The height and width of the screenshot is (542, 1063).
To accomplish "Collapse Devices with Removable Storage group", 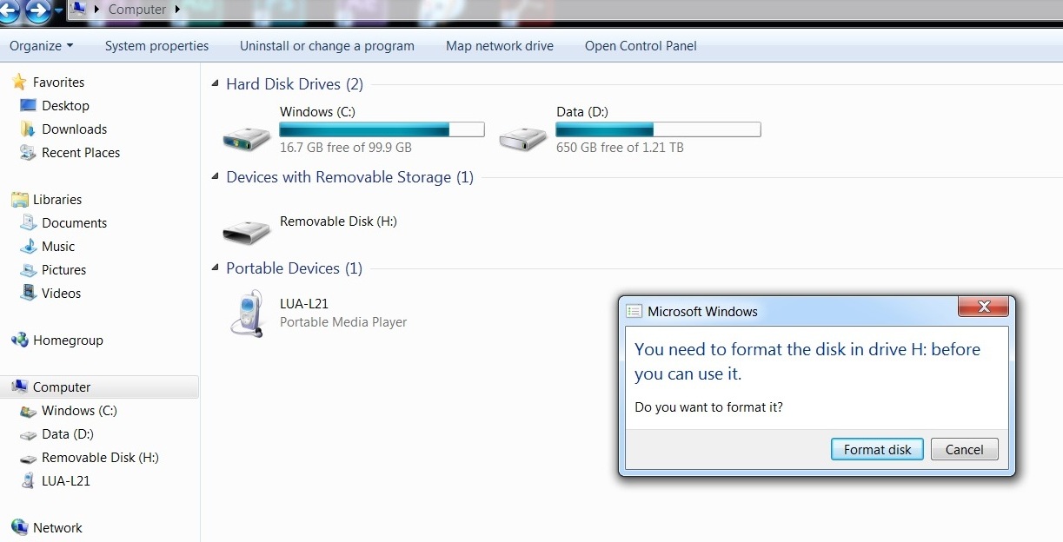I will click(216, 177).
